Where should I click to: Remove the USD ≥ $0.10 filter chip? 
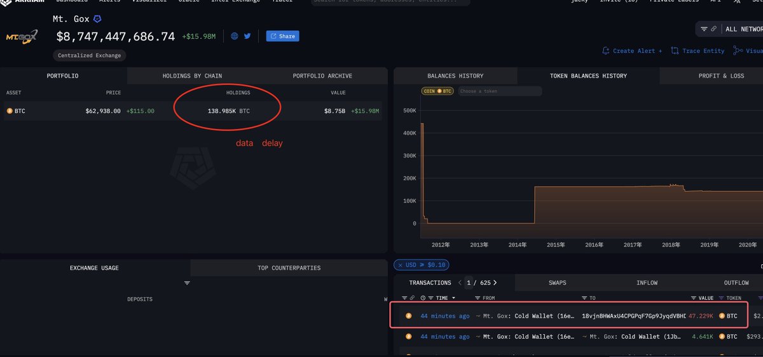tap(420, 265)
